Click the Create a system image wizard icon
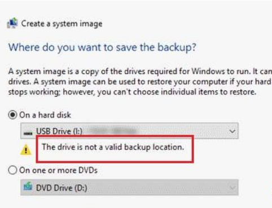This screenshot has height=208, width=272. pos(12,23)
